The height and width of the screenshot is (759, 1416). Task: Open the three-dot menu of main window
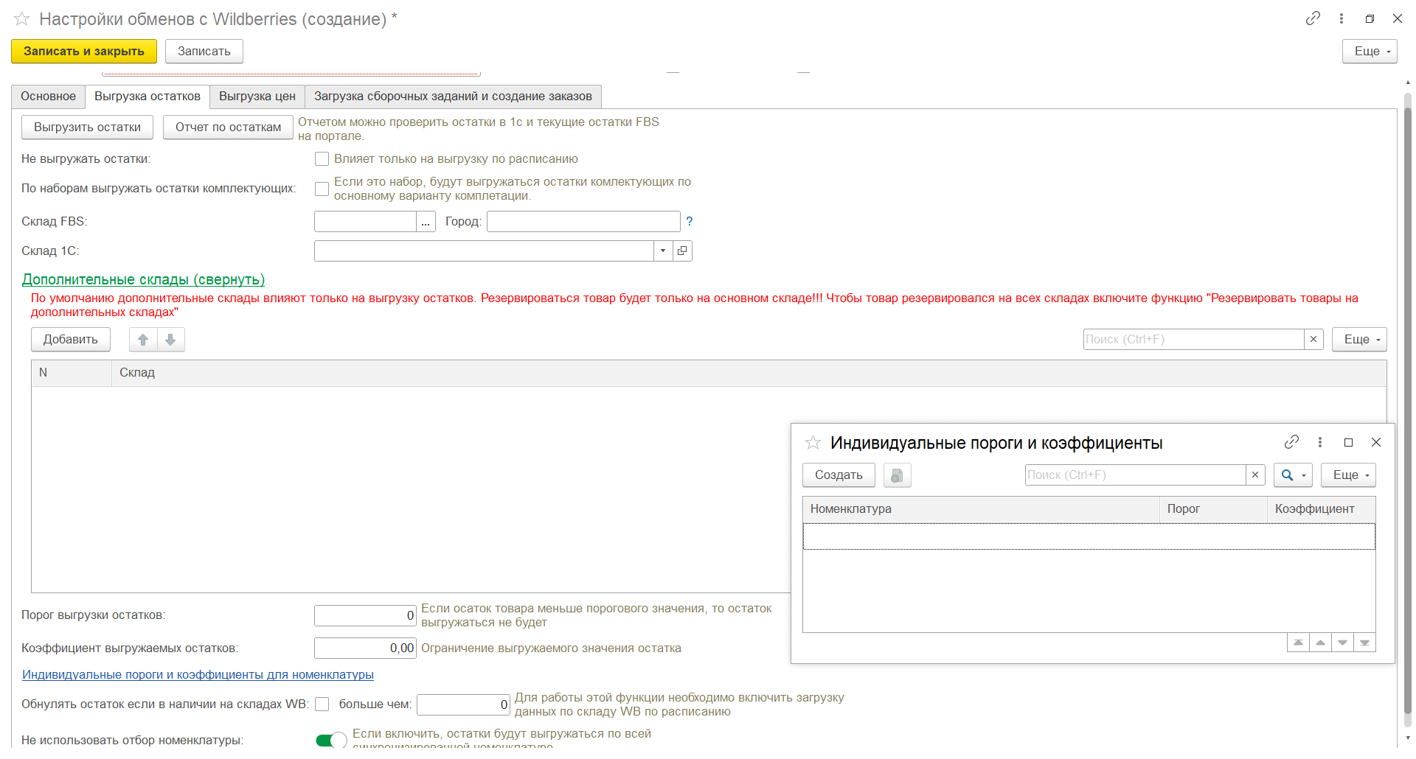click(1342, 18)
